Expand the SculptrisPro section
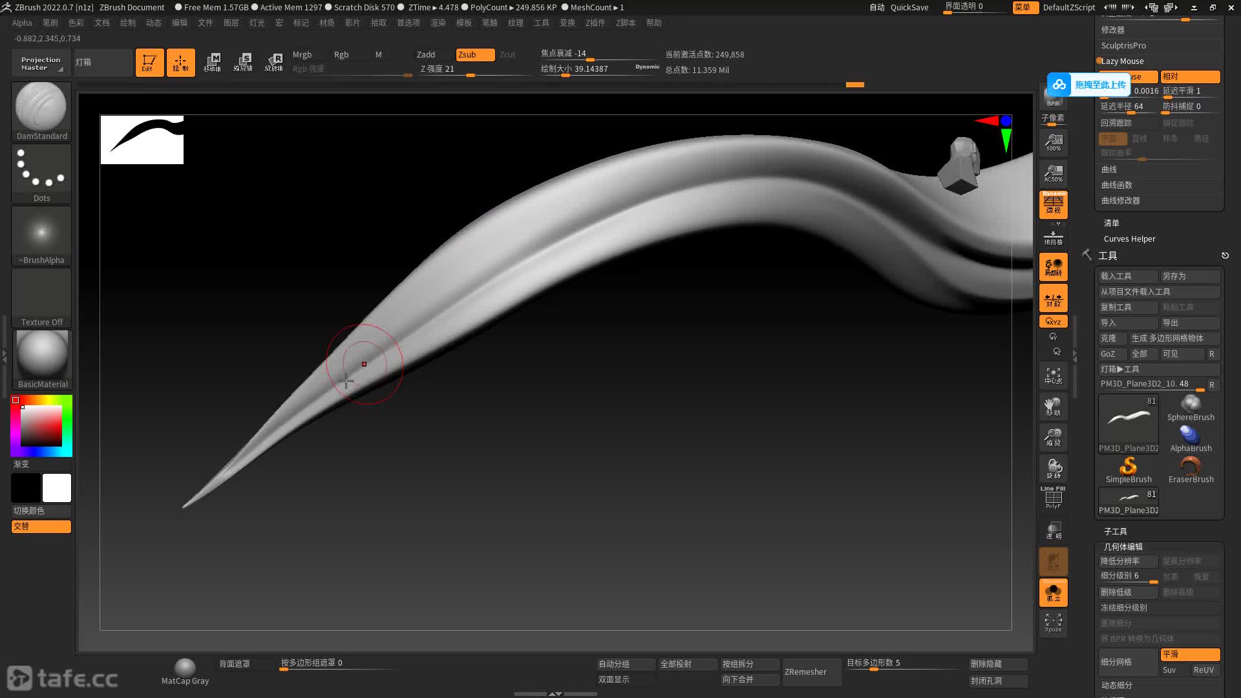This screenshot has height=698, width=1241. tap(1123, 46)
